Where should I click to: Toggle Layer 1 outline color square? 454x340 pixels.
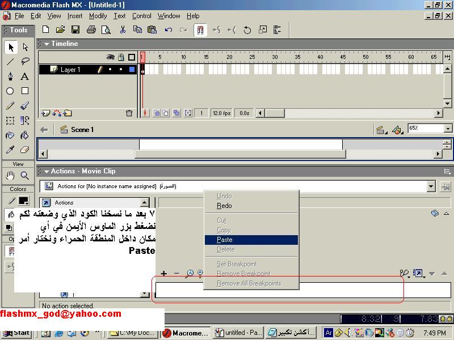[132, 69]
